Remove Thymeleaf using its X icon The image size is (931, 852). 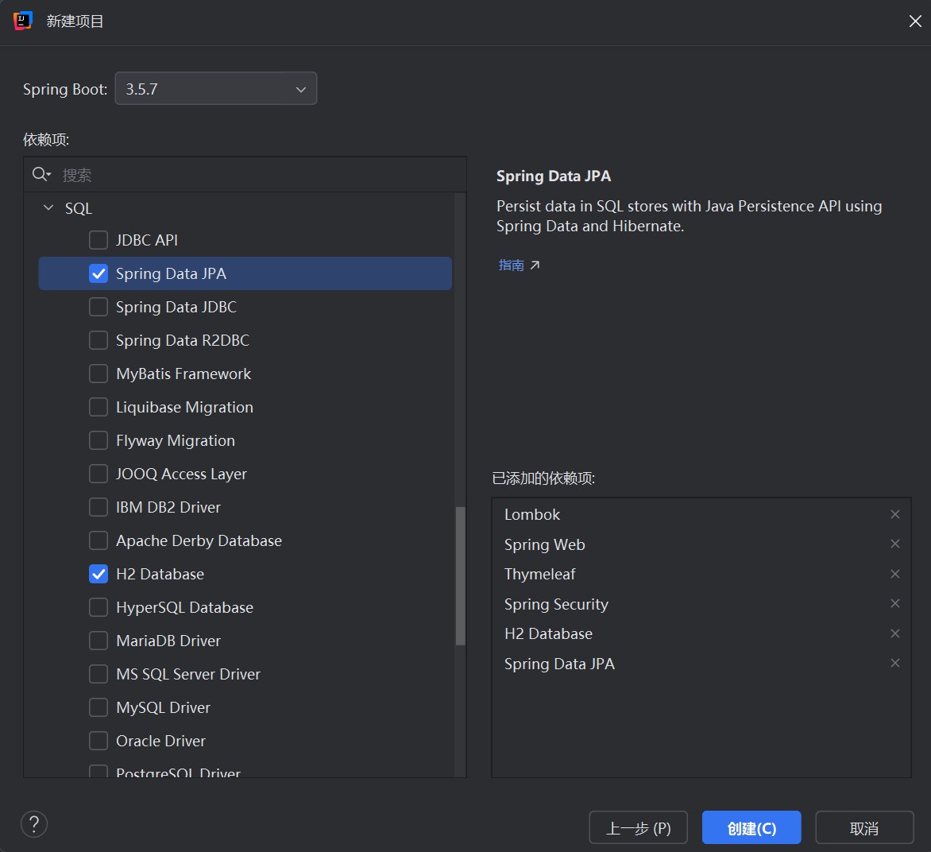pyautogui.click(x=894, y=574)
